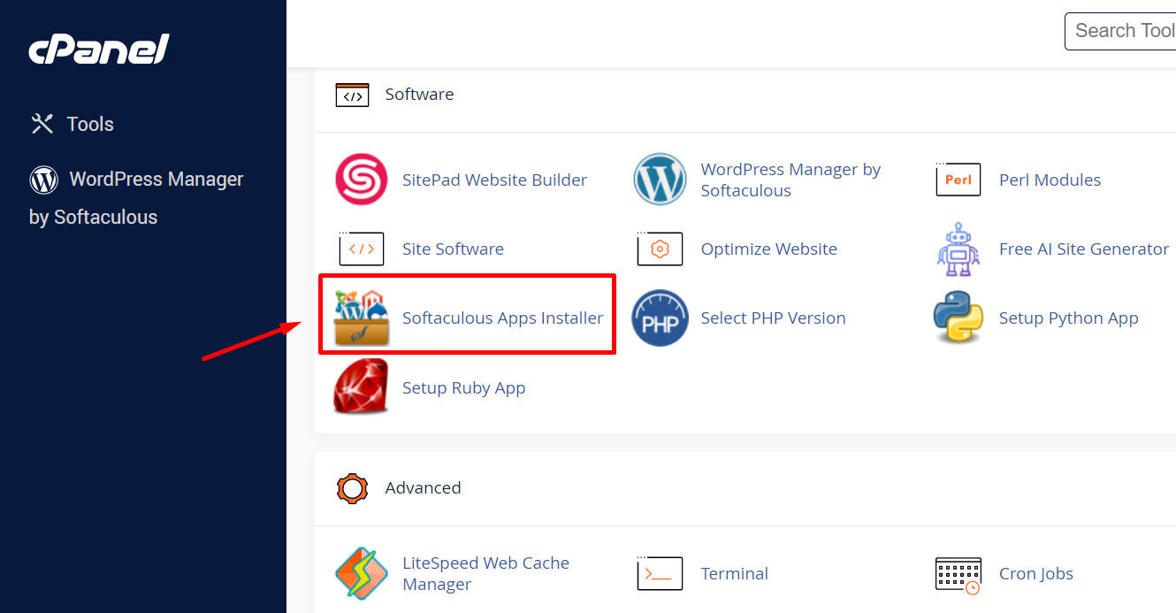Click the Select PHP Version icon
The height and width of the screenshot is (613, 1176).
[660, 318]
